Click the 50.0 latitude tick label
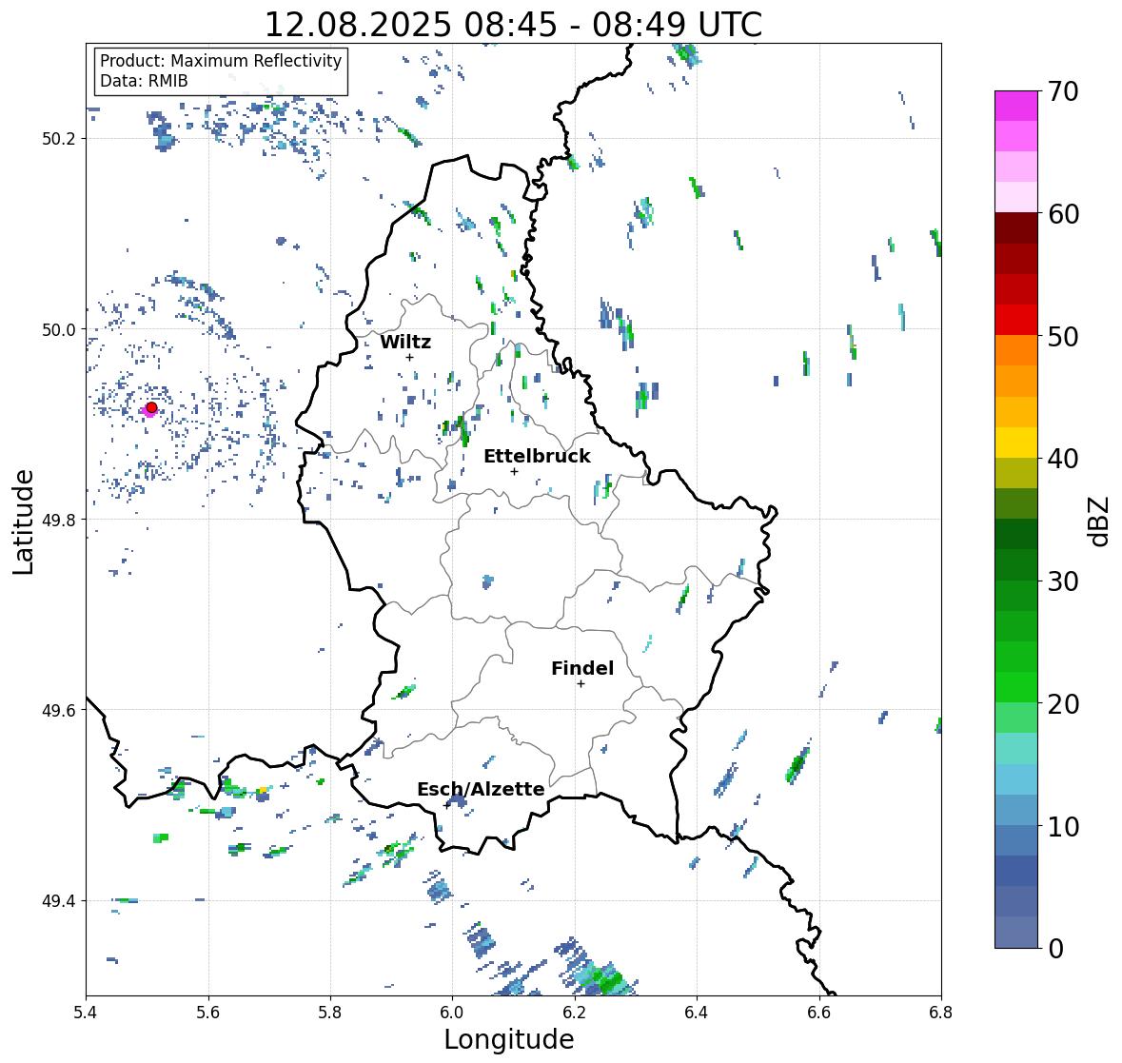 click(x=59, y=330)
